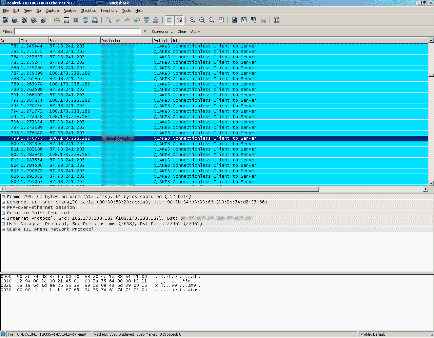Open preferences wrench icon
434x338 pixels.
coord(263,20)
